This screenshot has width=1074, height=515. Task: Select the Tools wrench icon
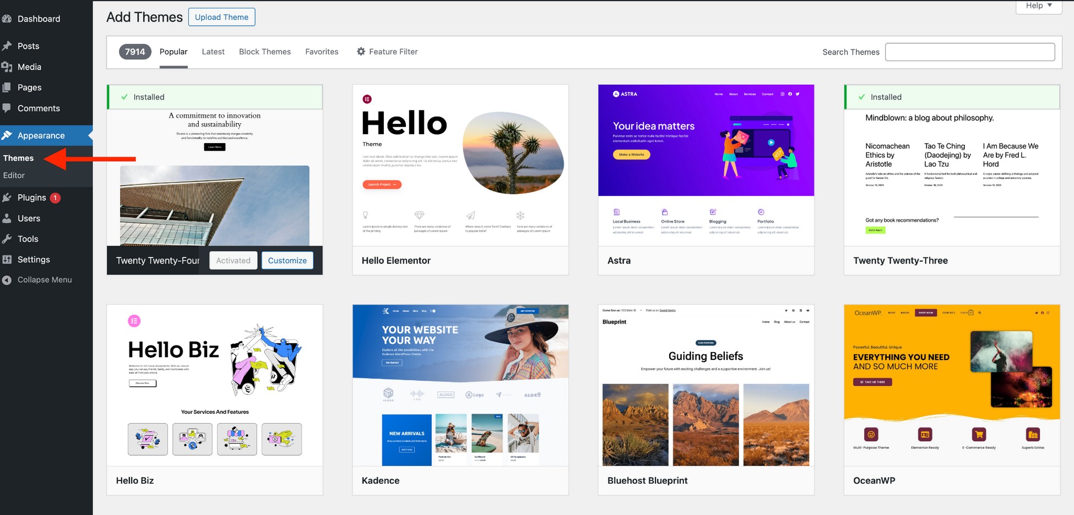[x=8, y=239]
